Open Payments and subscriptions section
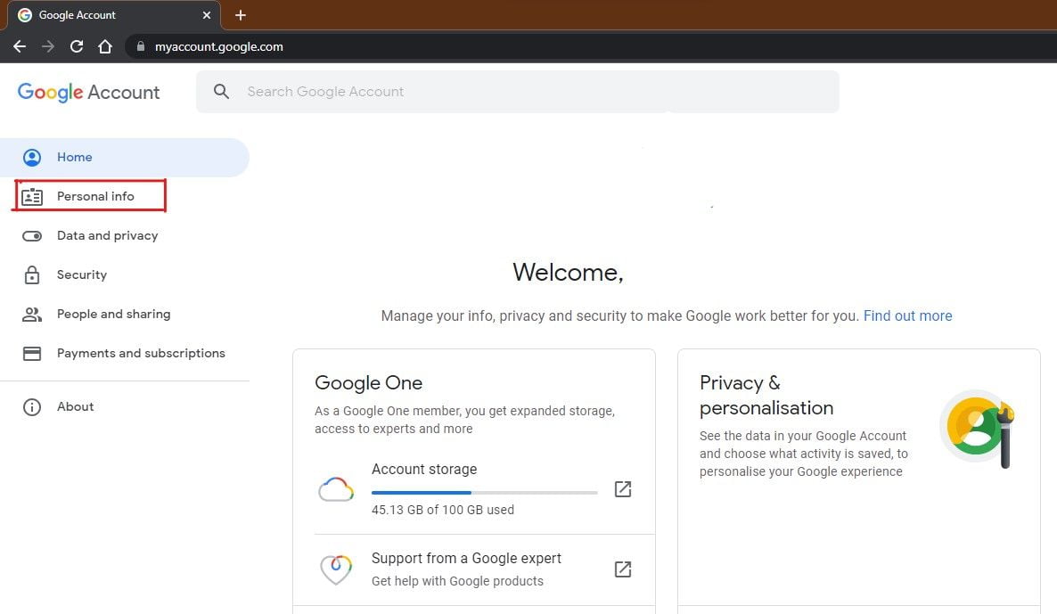The image size is (1057, 614). pos(141,353)
